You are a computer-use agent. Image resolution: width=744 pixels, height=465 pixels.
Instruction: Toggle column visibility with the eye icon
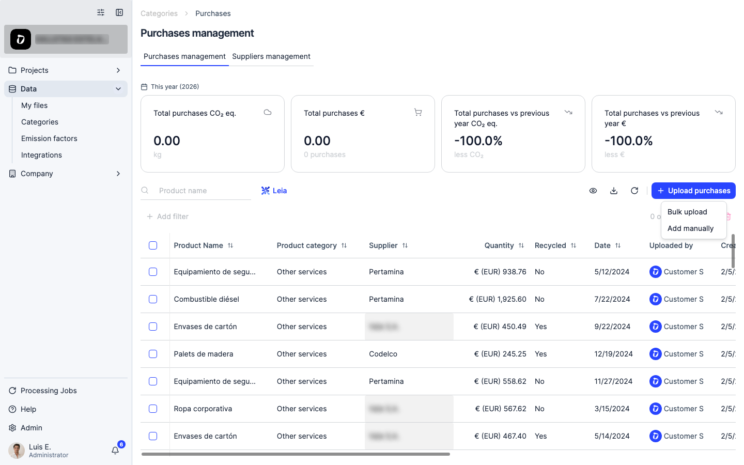(x=593, y=191)
